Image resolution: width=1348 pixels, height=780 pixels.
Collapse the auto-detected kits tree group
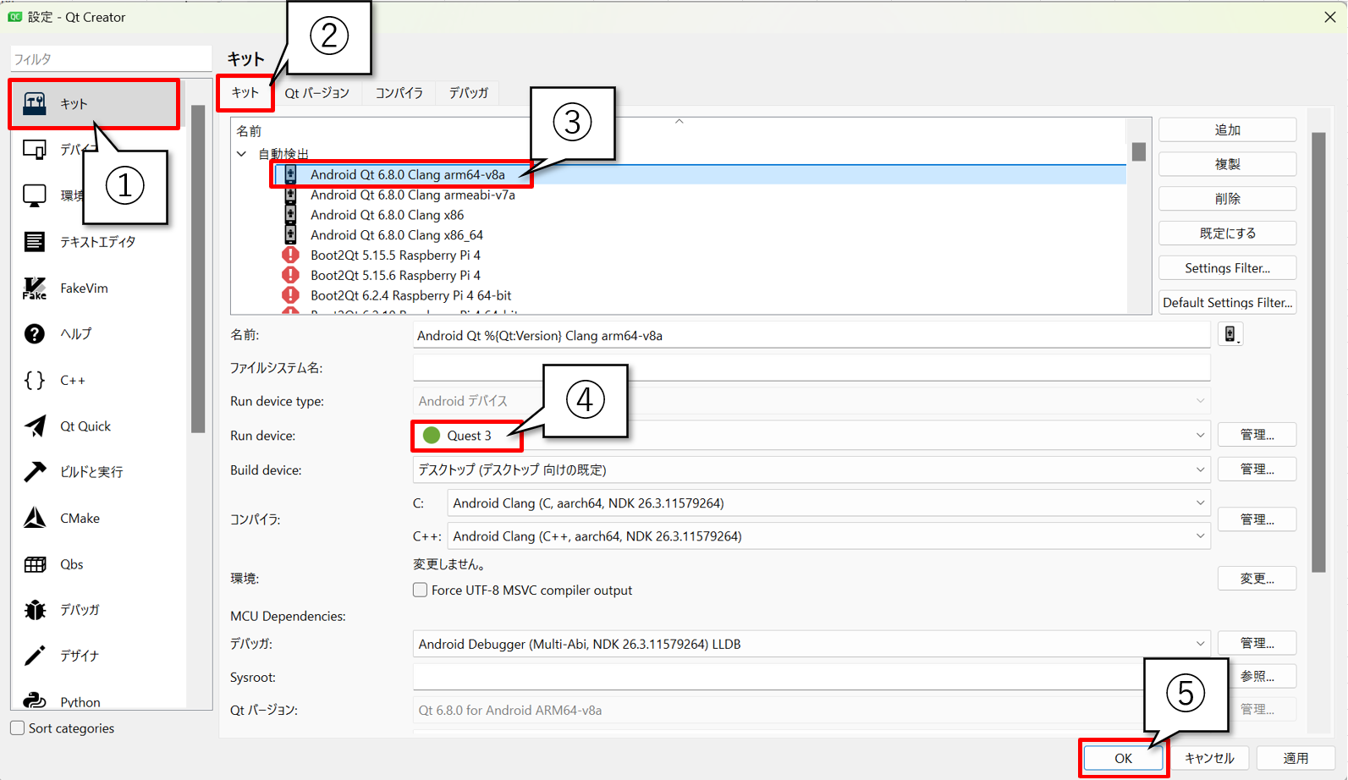(x=242, y=154)
